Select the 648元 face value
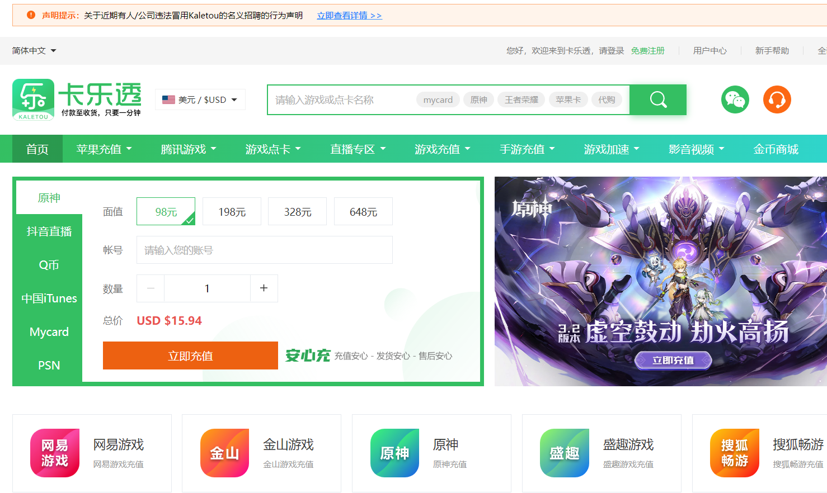This screenshot has height=493, width=827. (x=363, y=211)
